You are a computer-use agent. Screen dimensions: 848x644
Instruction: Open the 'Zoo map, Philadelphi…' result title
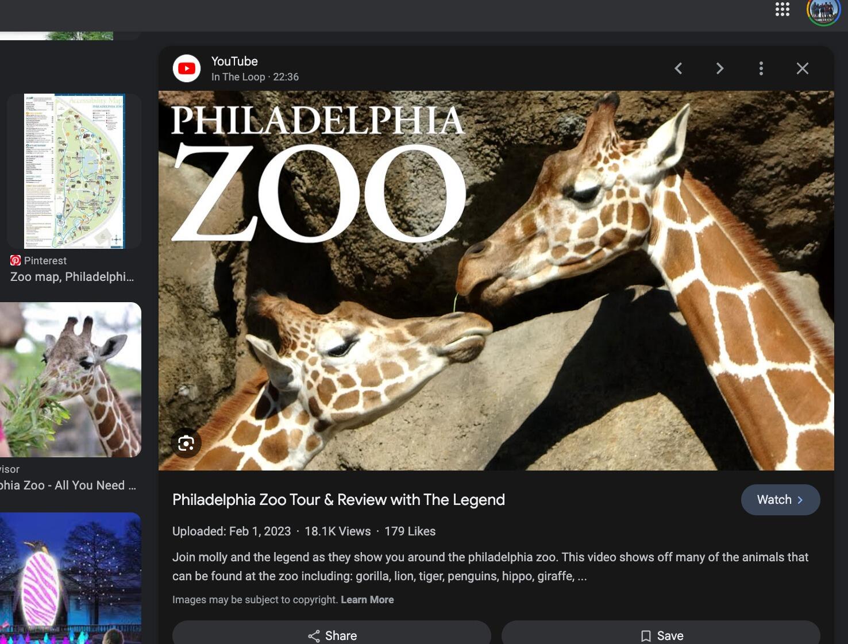tap(72, 277)
